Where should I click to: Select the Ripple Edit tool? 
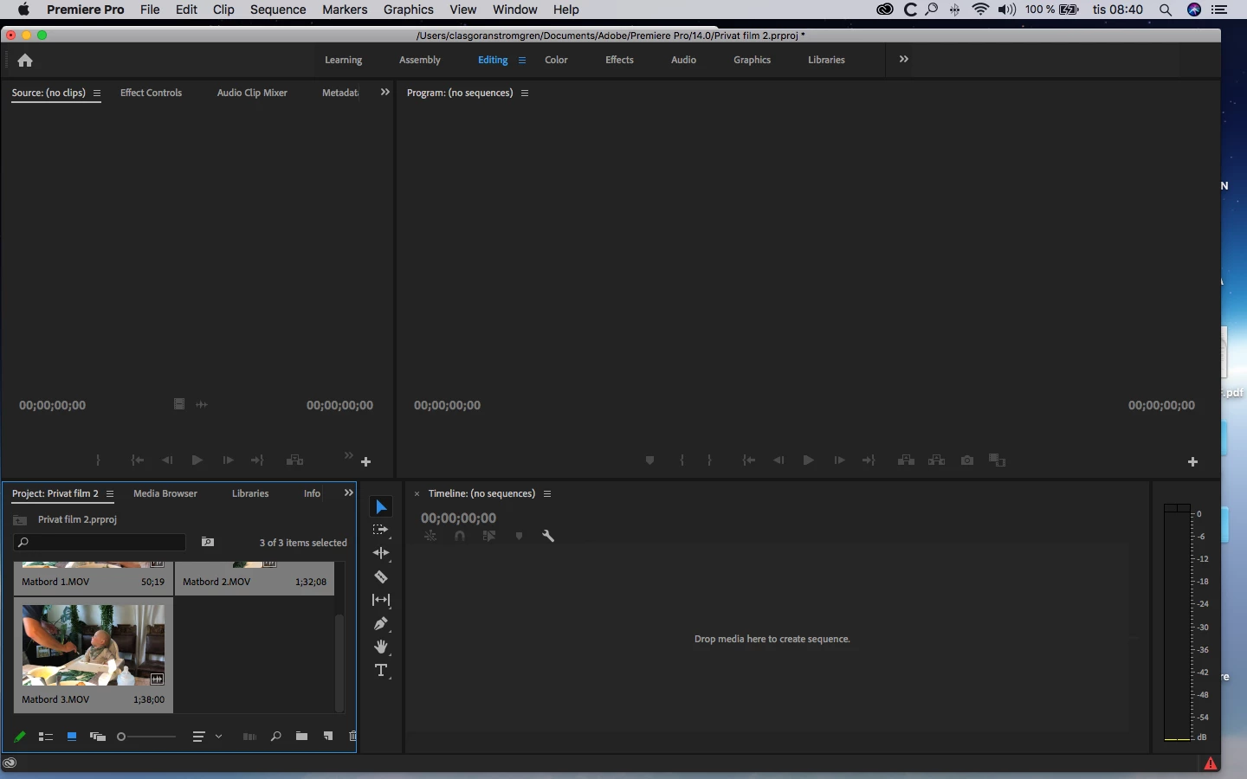381,553
